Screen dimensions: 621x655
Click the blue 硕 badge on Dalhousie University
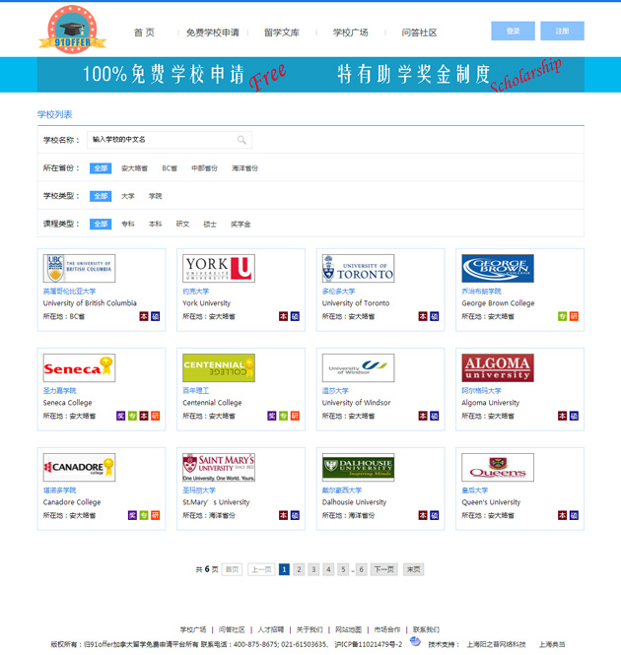(435, 515)
